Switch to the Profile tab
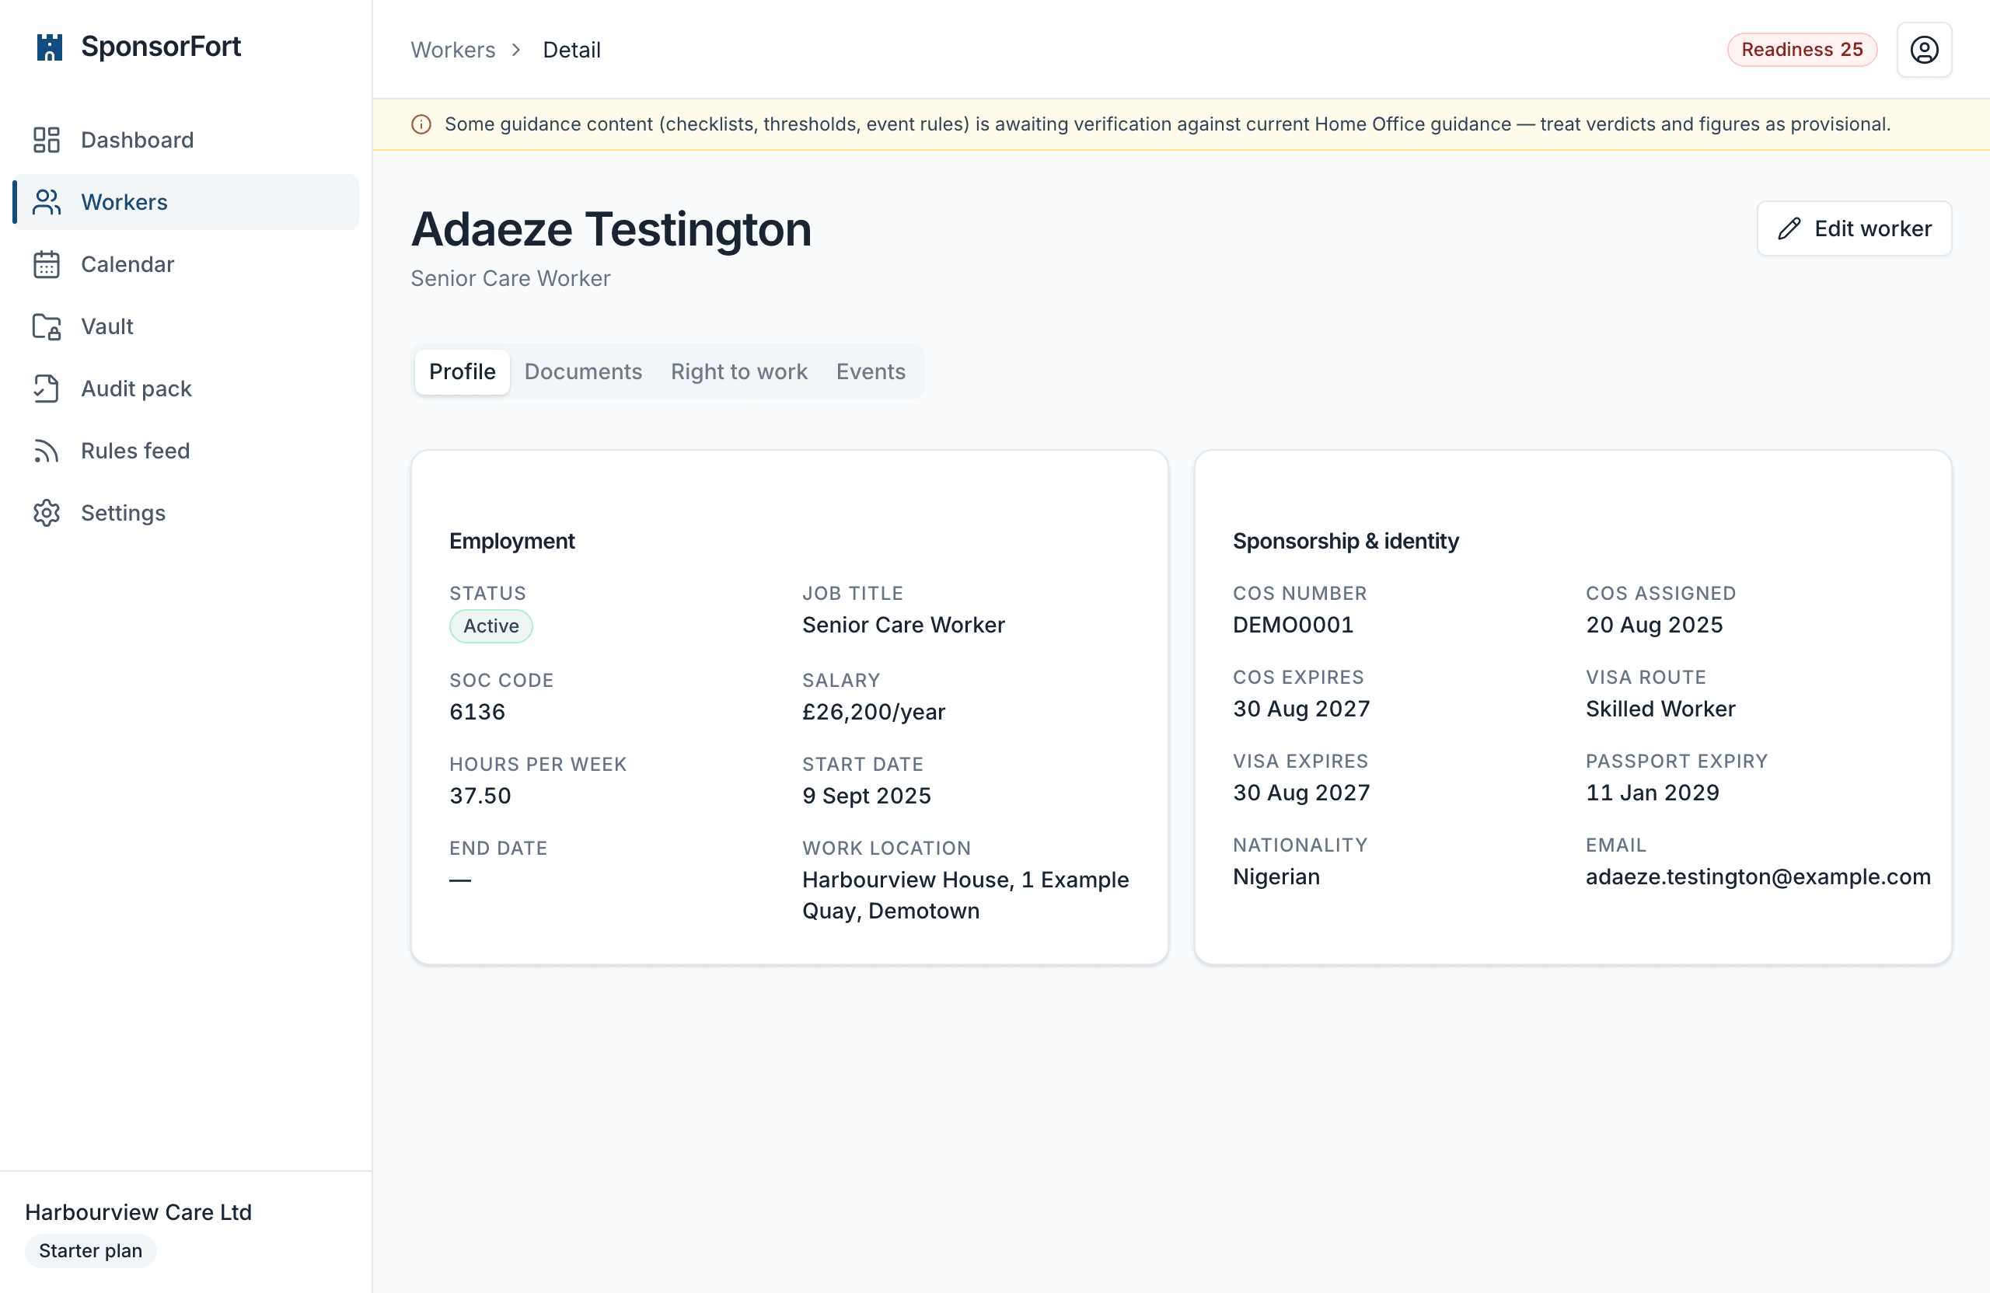This screenshot has width=1990, height=1293. coord(463,371)
